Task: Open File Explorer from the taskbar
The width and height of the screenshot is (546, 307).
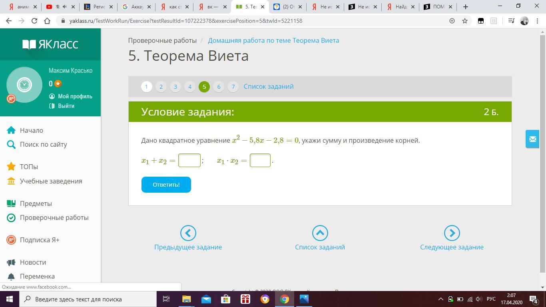Action: tap(187, 299)
